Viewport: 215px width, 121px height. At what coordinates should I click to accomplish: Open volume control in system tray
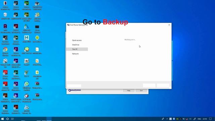tap(190, 119)
